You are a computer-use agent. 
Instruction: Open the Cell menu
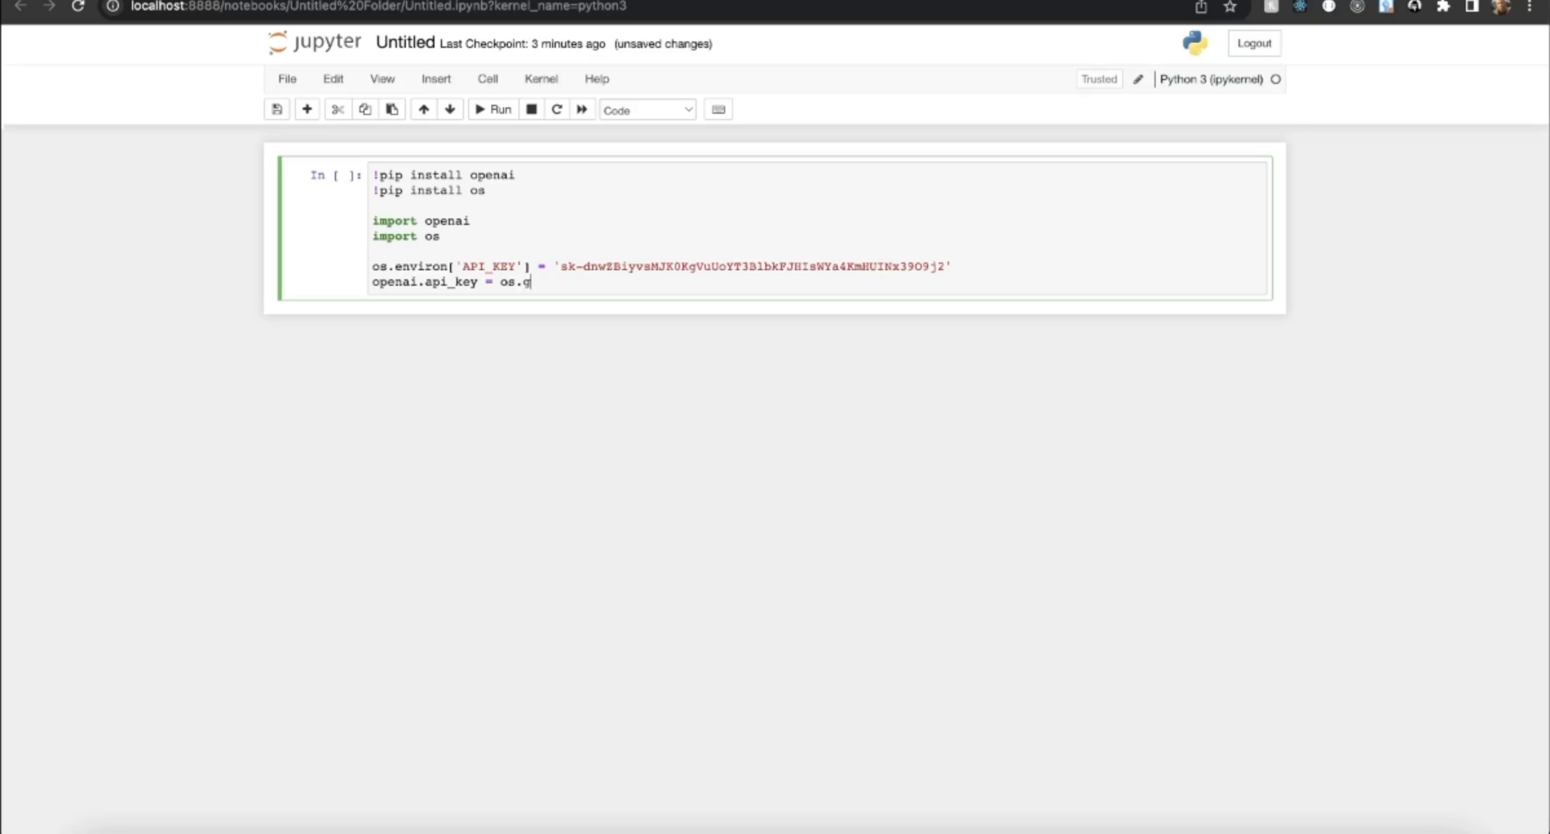(487, 79)
